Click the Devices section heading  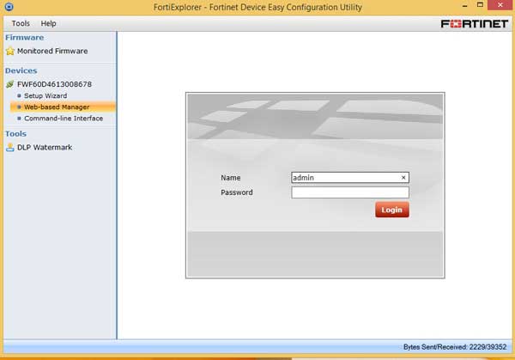pyautogui.click(x=21, y=70)
